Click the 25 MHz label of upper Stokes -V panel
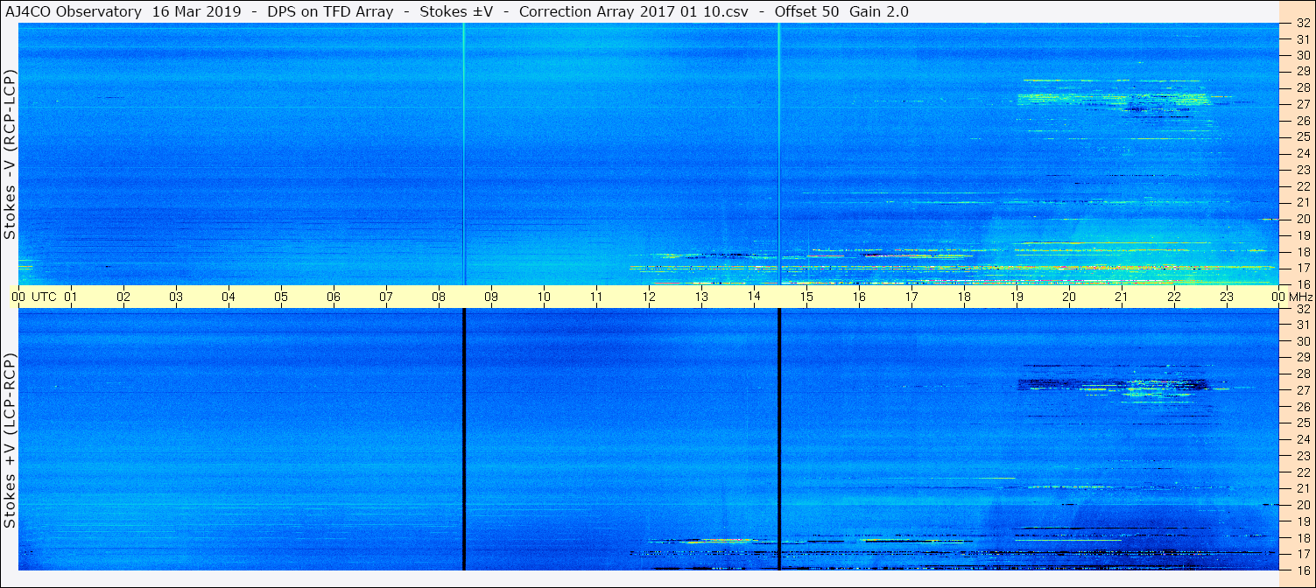Image resolution: width=1316 pixels, height=588 pixels. pyautogui.click(x=1303, y=137)
